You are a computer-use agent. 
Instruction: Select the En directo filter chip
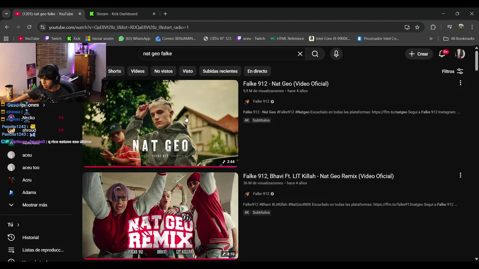click(257, 71)
